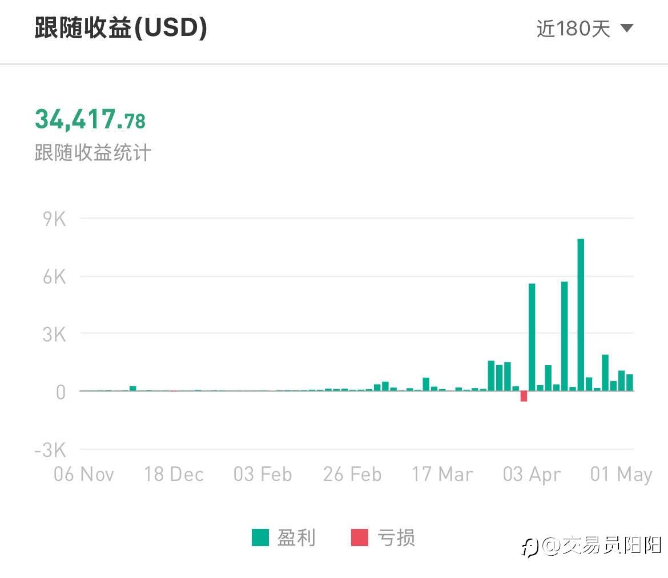Click the total 34,417.78 profit figure

[90, 119]
